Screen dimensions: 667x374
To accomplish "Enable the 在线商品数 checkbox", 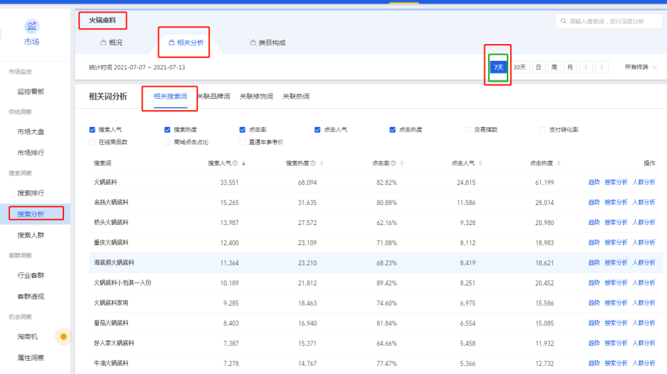I will (x=93, y=142).
